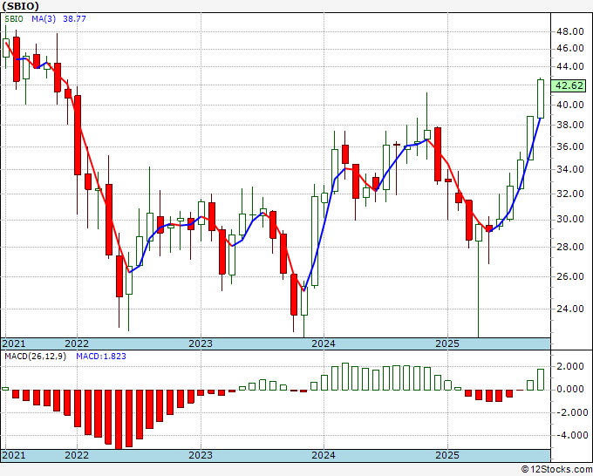This screenshot has height=476, width=593.
Task: Click the 2.000 MACD axis label
Action: [572, 366]
